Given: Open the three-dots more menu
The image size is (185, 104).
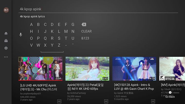Looking at the screenshot, I should [6, 57].
